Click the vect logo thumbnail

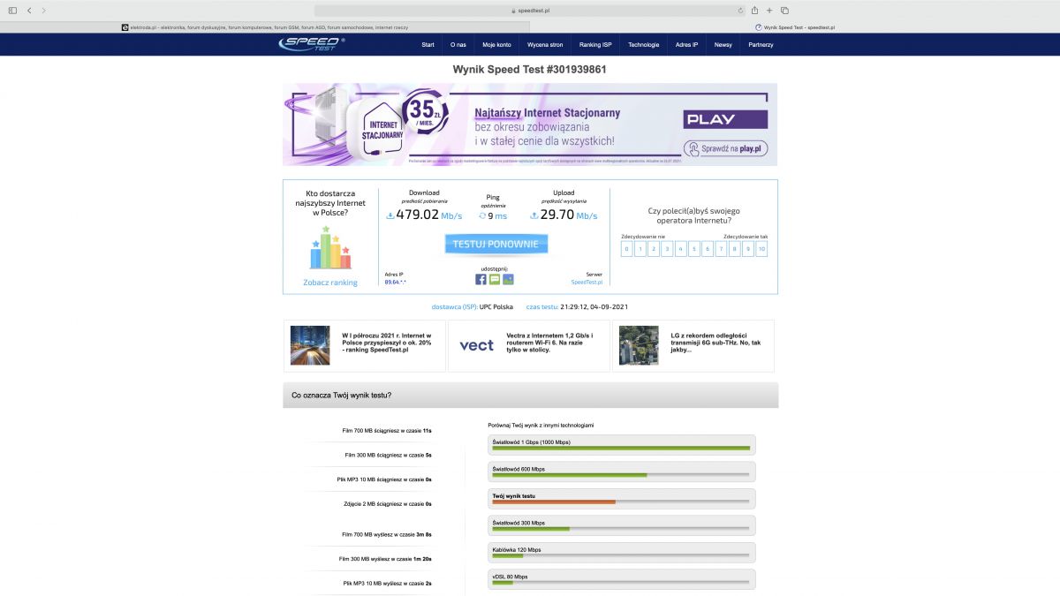477,345
